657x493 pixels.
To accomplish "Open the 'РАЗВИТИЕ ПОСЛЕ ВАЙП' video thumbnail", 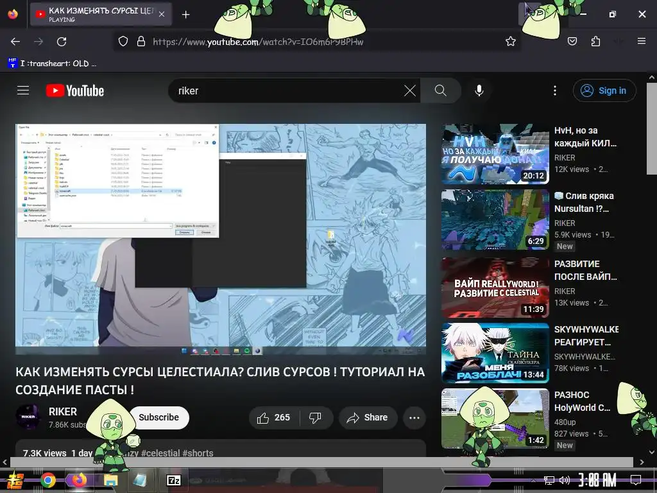I will tap(495, 288).
